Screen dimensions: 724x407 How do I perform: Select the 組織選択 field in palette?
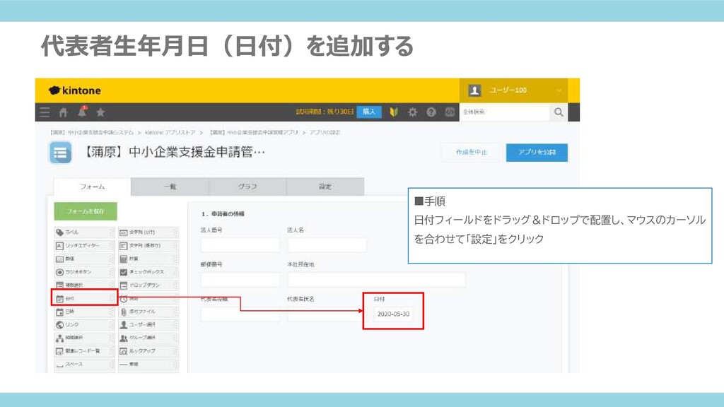pos(84,338)
